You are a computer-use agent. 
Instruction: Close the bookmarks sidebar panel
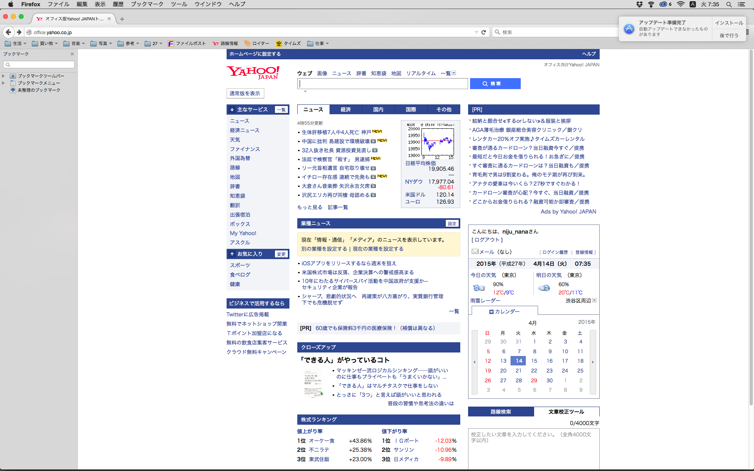(72, 54)
